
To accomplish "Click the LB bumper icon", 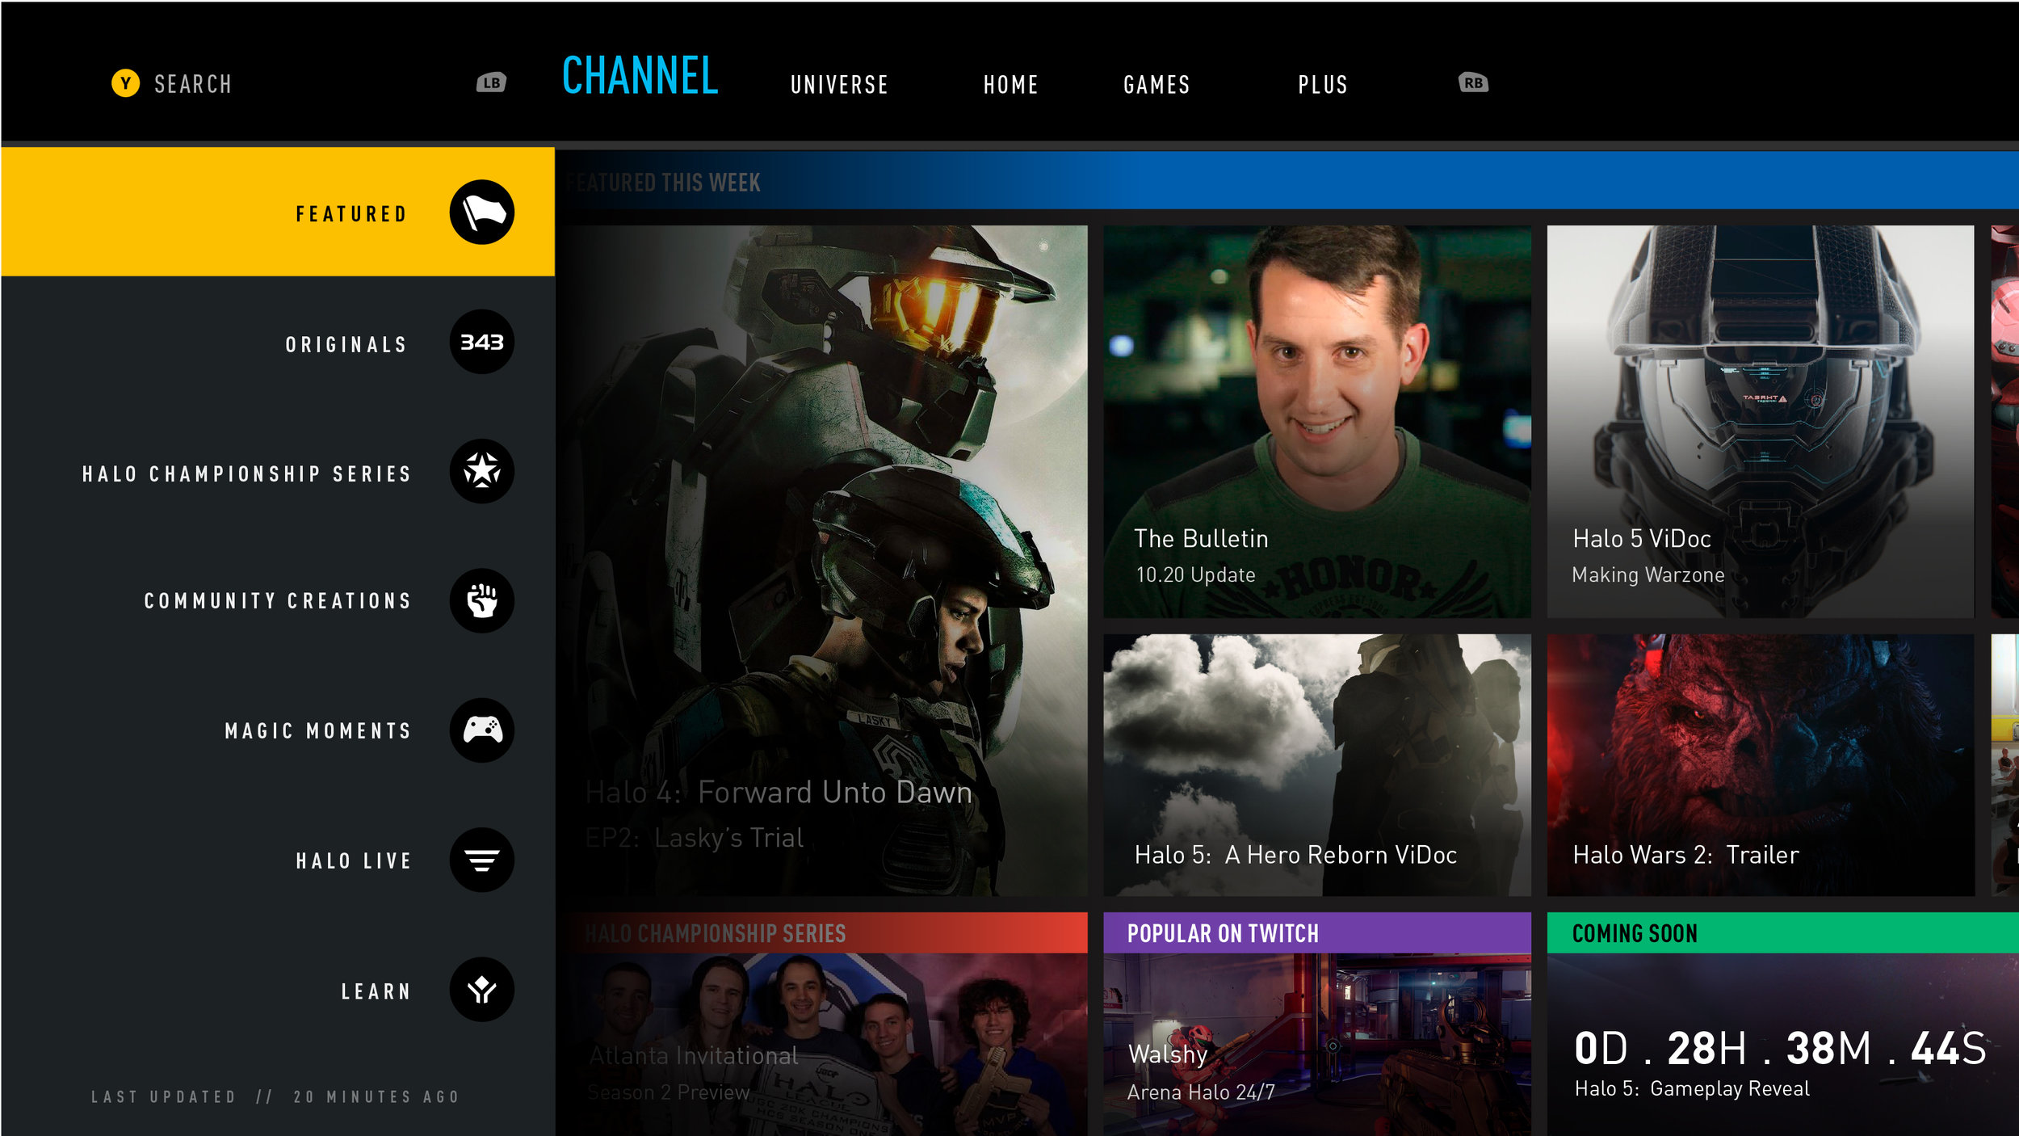I will coord(491,82).
